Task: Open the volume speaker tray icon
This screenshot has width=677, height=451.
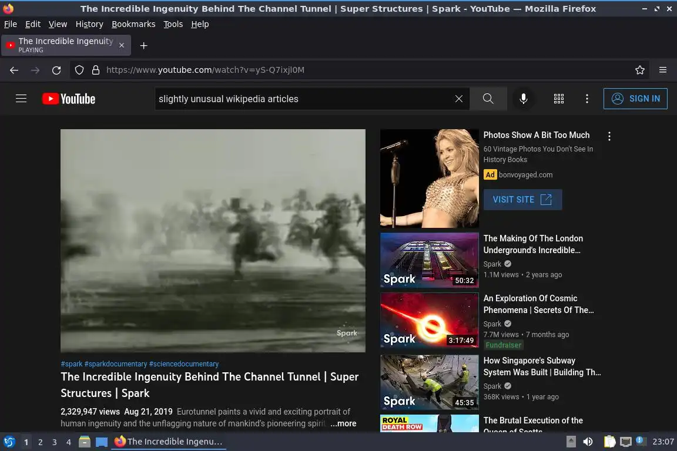Action: 588,442
